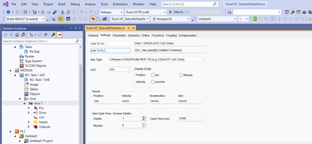Enable the Modulo display checkbox
Image resolution: width=312 pixels, height=144 pixels.
pyautogui.click(x=181, y=75)
